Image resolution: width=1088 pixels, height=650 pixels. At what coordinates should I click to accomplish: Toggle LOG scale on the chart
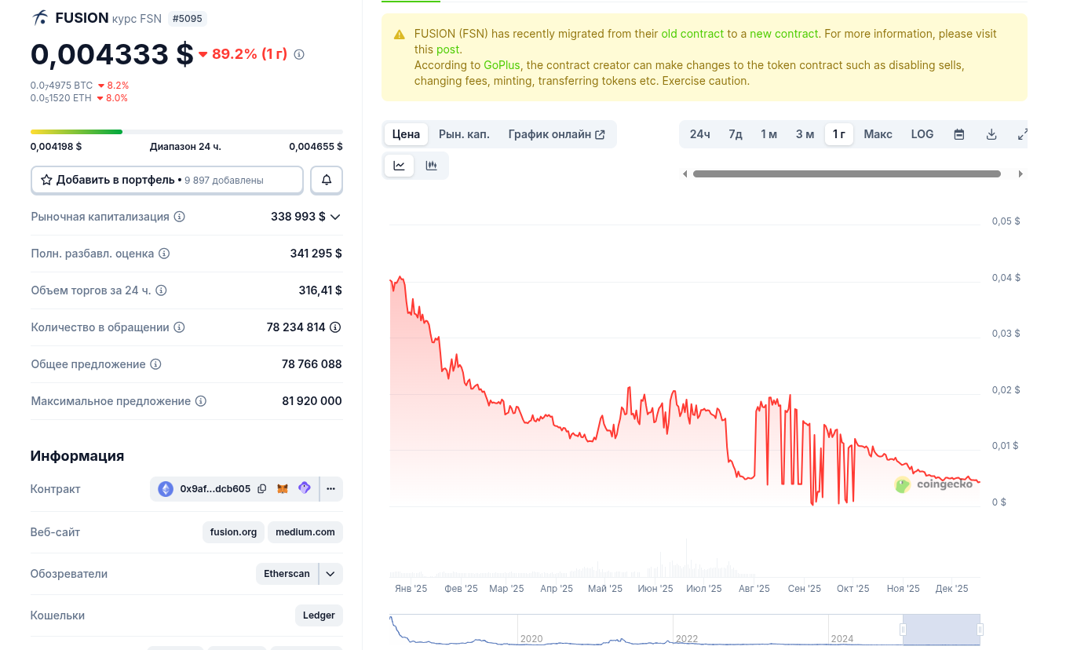(x=922, y=134)
